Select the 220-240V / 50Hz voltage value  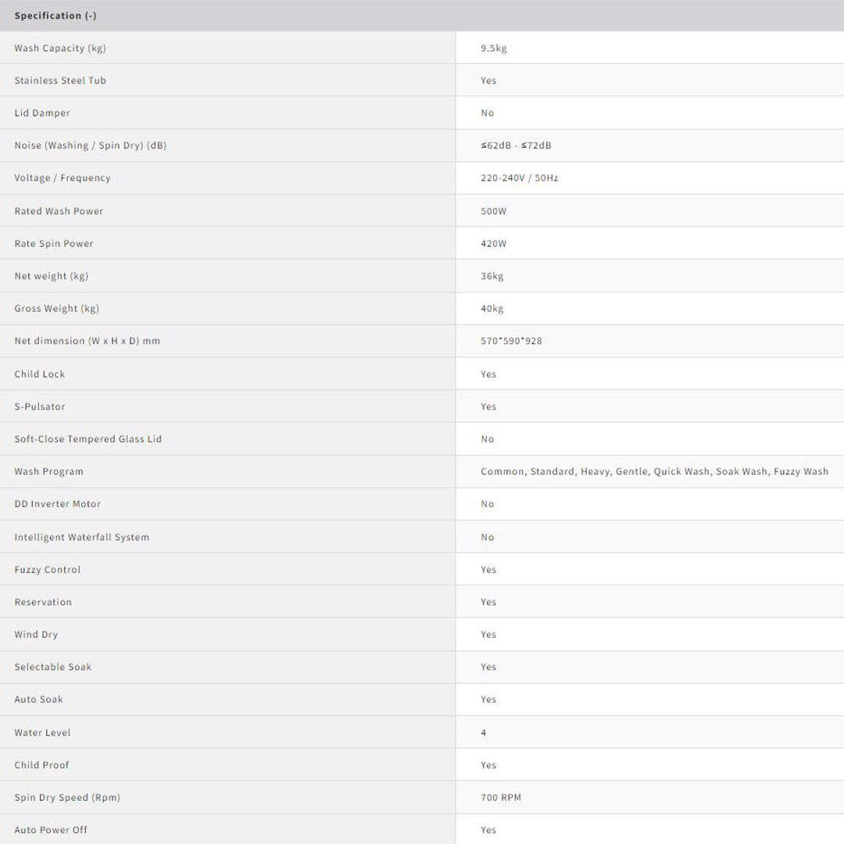520,178
